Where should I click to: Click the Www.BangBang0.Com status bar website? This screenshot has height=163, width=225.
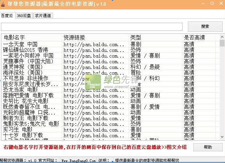pos(78,161)
